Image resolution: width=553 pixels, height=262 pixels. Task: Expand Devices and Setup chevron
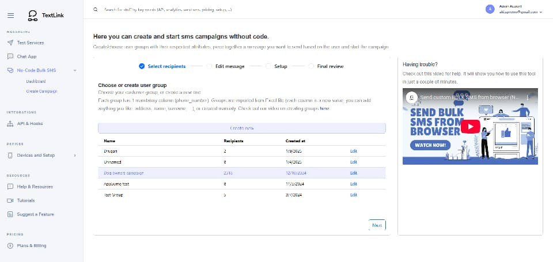pyautogui.click(x=75, y=155)
